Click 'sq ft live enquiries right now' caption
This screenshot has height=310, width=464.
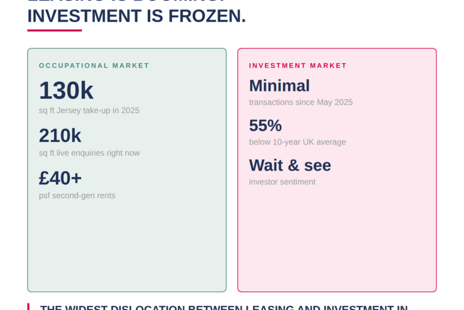89,153
